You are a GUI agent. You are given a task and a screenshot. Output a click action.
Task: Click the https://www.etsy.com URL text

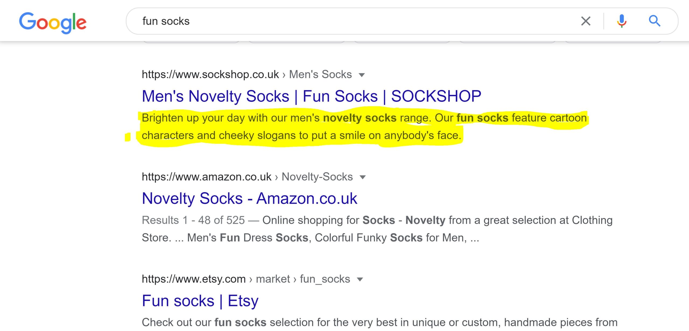(194, 279)
